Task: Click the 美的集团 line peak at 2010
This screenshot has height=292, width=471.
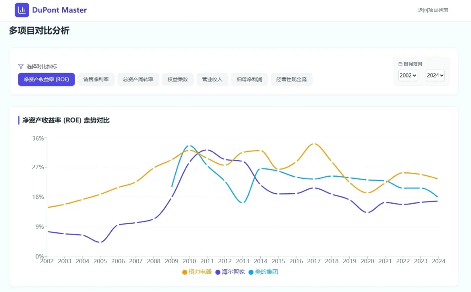Action: (189, 145)
